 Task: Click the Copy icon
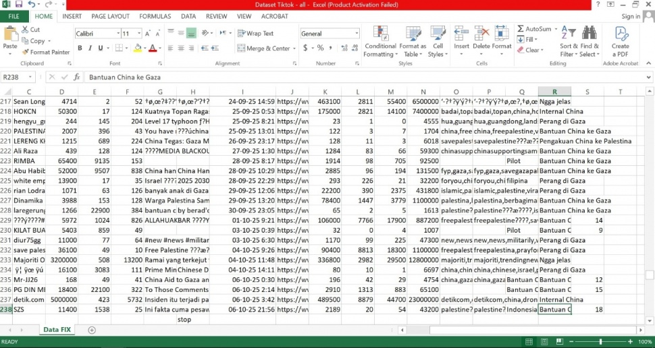pos(25,41)
